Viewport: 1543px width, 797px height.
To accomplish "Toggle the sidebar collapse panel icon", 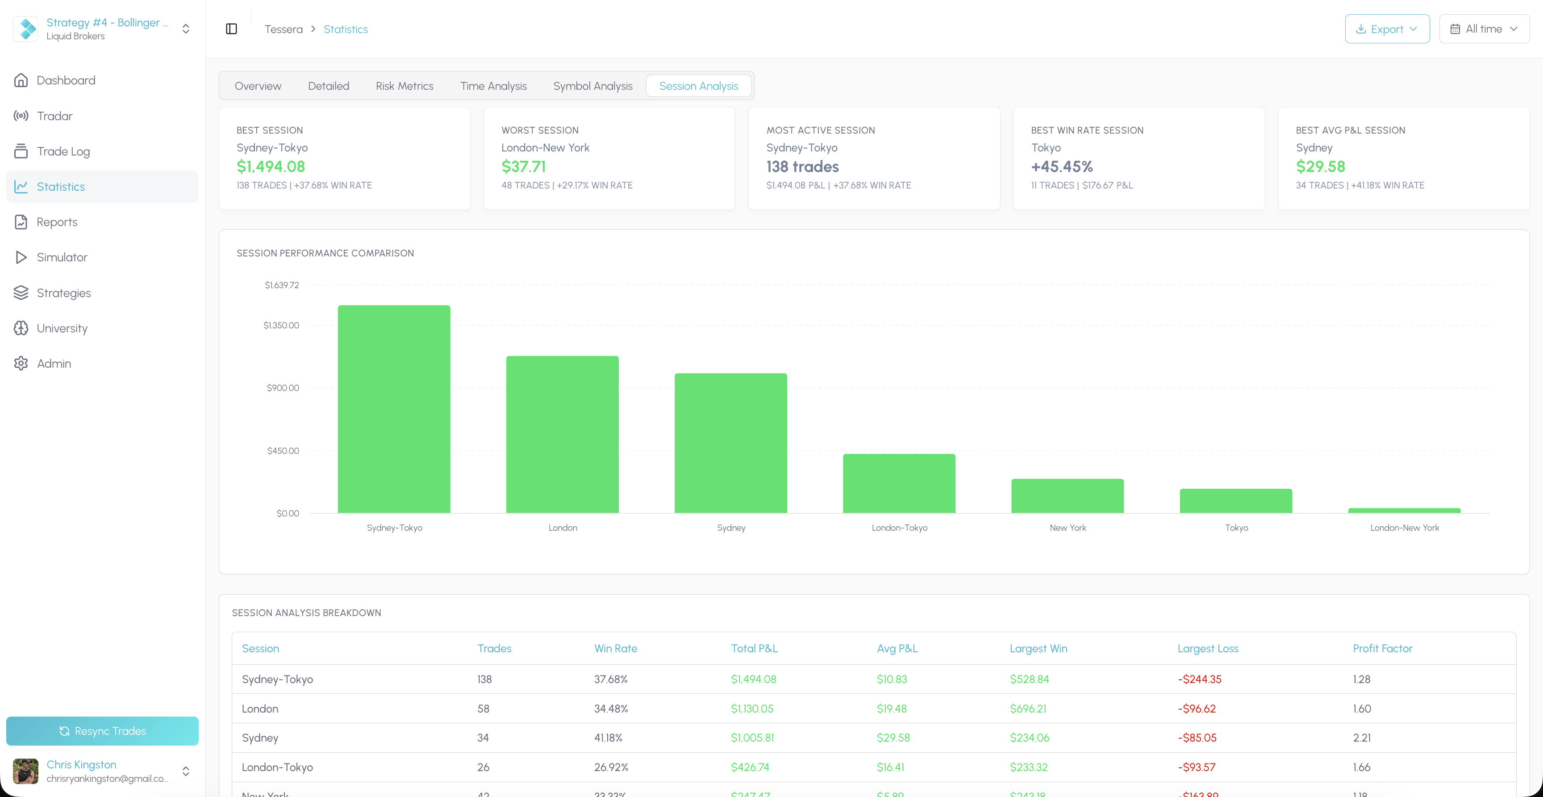I will (x=231, y=29).
